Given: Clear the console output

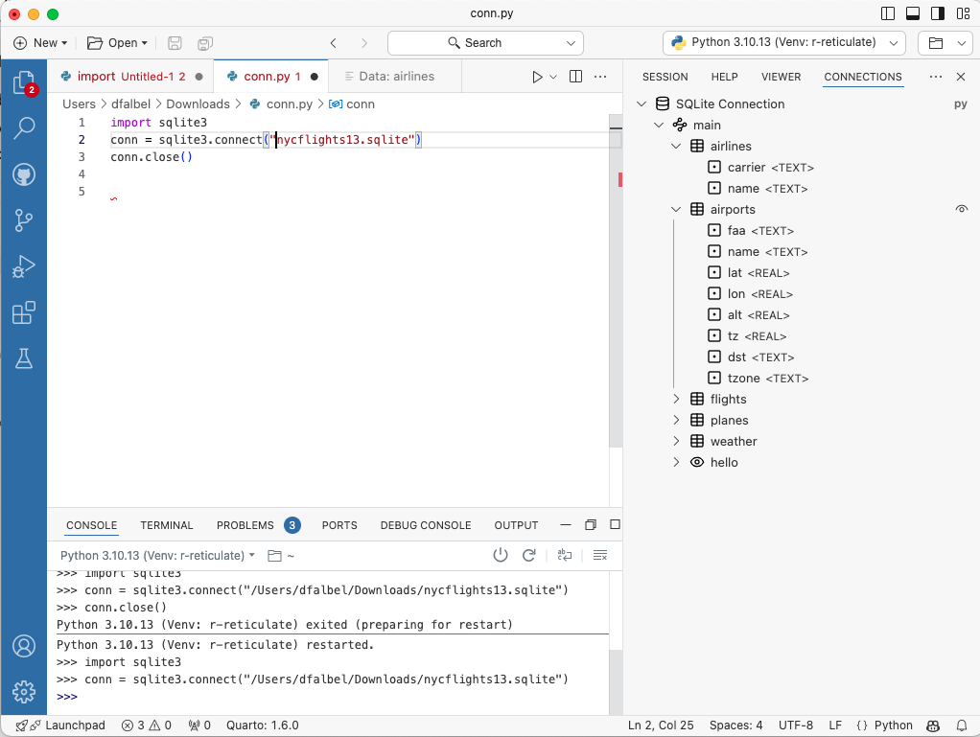Looking at the screenshot, I should tap(600, 555).
